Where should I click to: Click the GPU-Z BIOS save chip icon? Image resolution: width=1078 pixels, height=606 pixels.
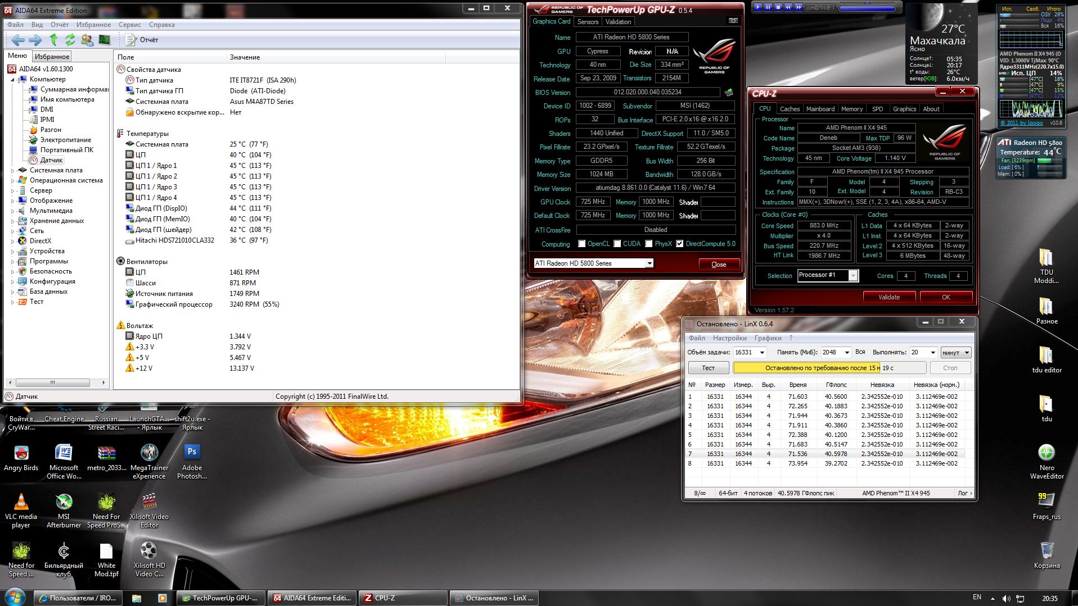[729, 92]
